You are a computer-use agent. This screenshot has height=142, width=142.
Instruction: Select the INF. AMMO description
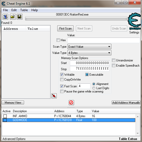pyautogui.click(x=20, y=116)
